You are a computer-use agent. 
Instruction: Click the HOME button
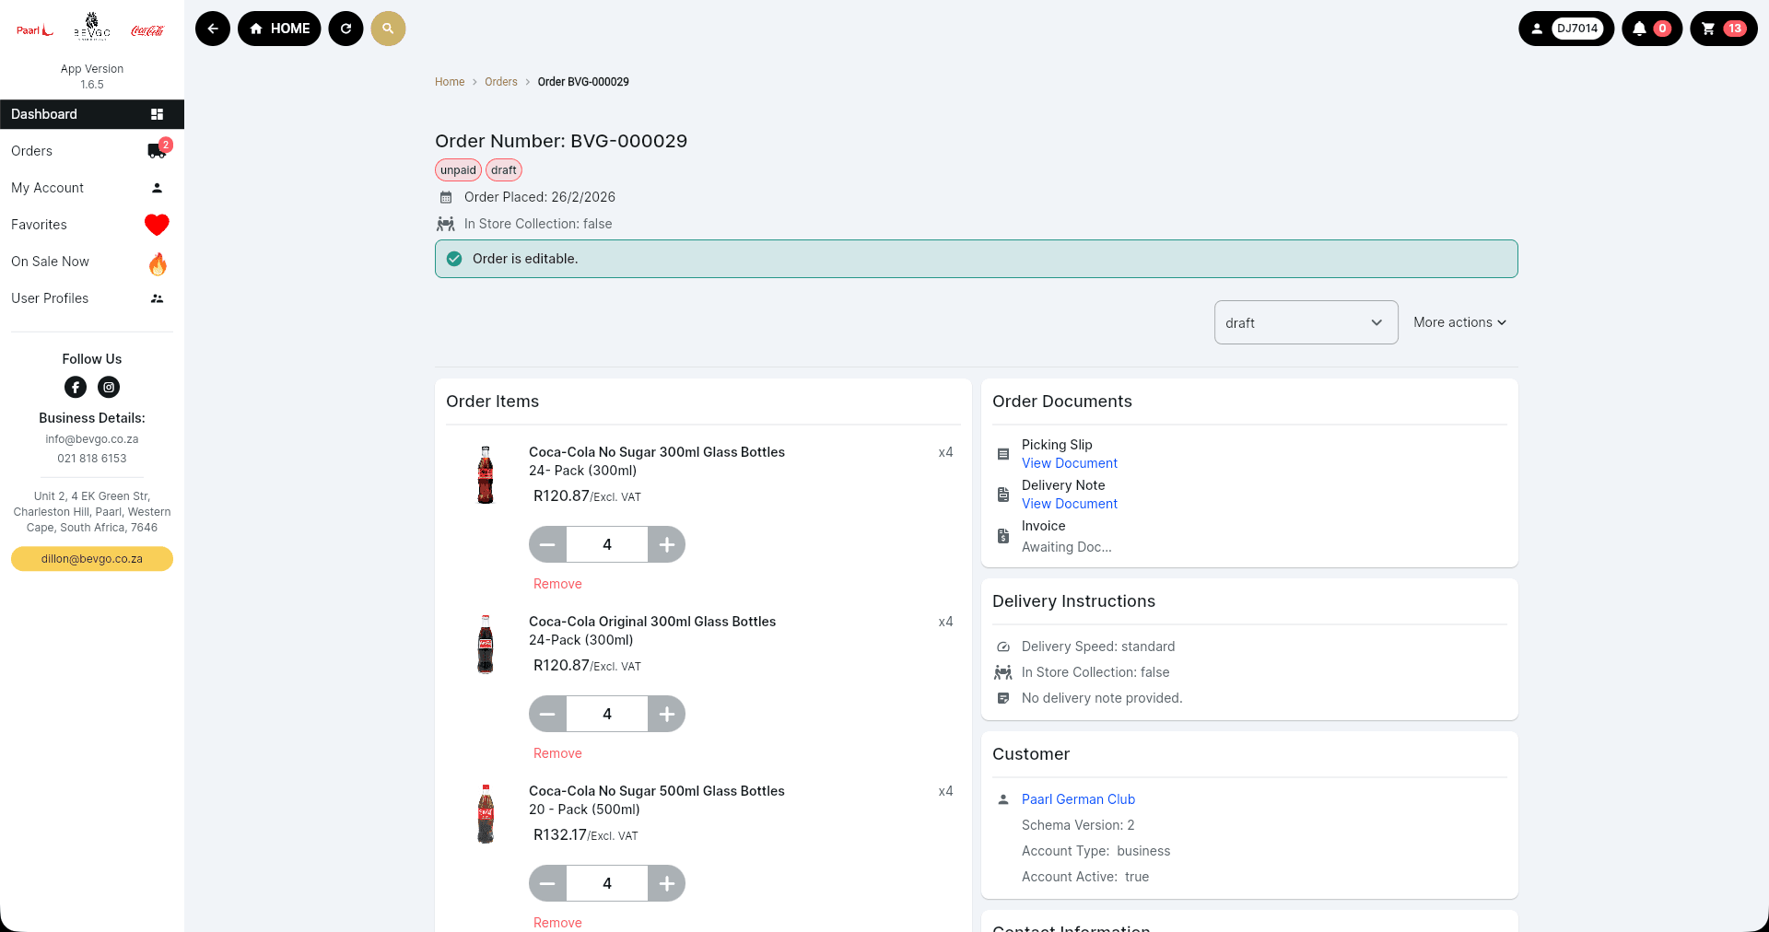click(x=279, y=29)
